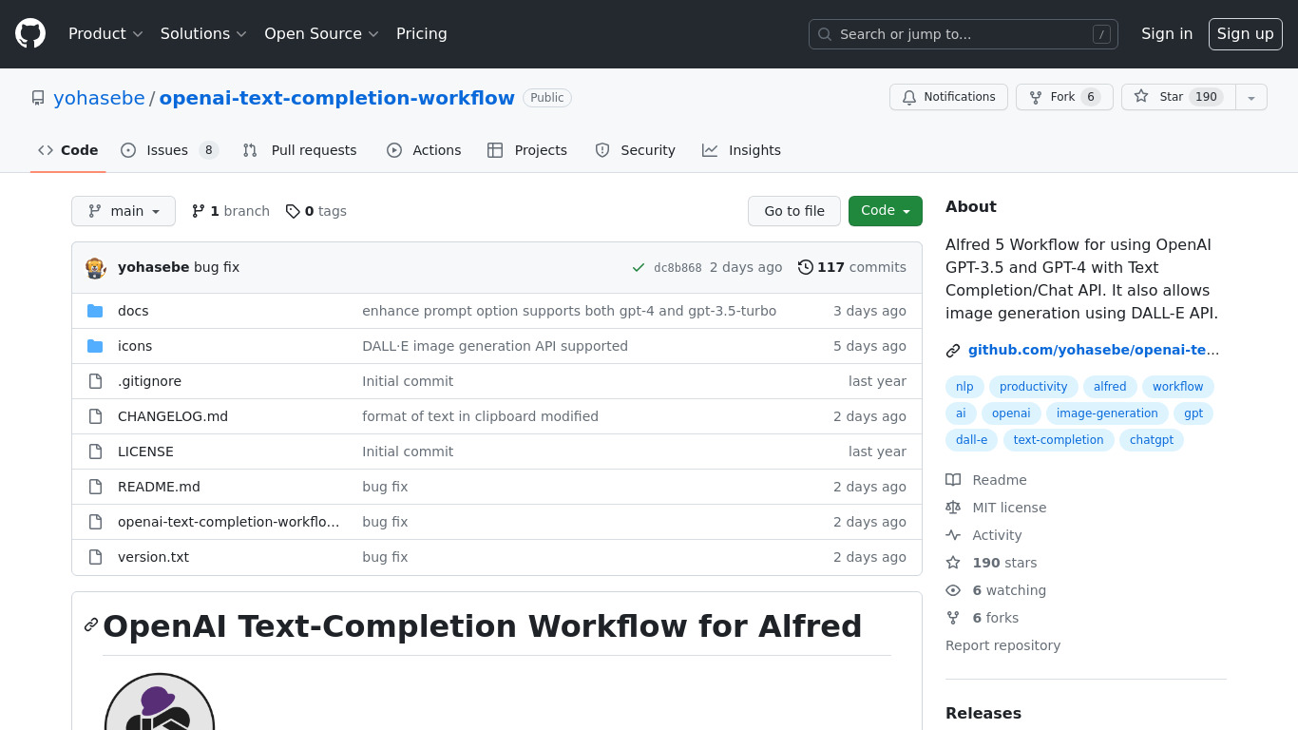Switch to the Projects tab

527,150
